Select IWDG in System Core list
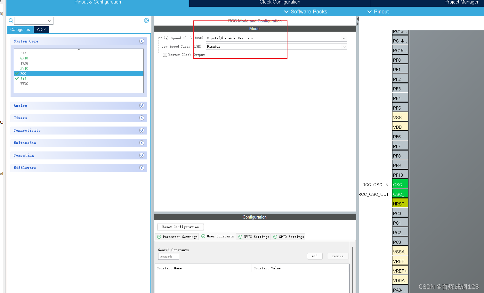Image resolution: width=484 pixels, height=293 pixels. point(24,63)
